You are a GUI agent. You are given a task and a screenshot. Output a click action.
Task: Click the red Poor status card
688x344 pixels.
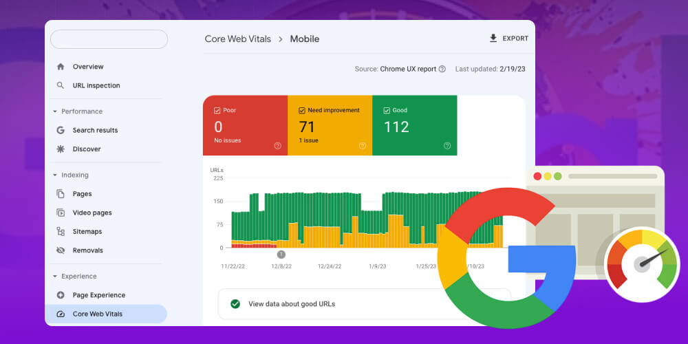246,125
